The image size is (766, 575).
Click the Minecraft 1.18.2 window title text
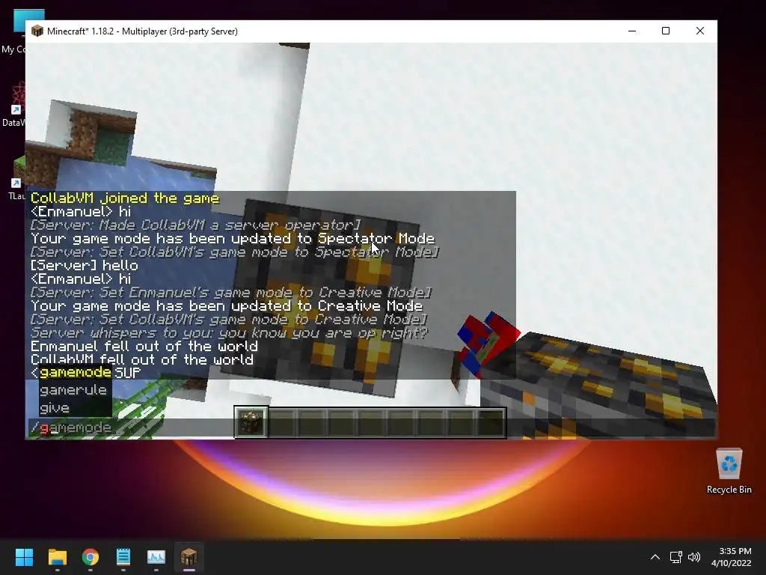click(x=142, y=31)
